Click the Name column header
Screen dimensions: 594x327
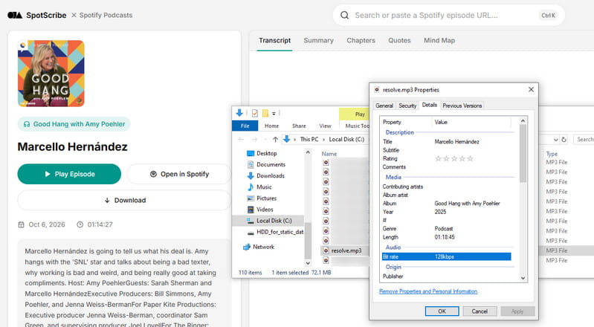coord(329,154)
